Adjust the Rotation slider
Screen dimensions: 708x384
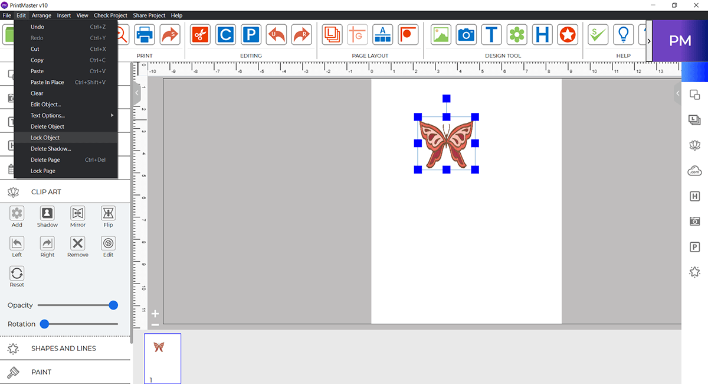coord(44,324)
